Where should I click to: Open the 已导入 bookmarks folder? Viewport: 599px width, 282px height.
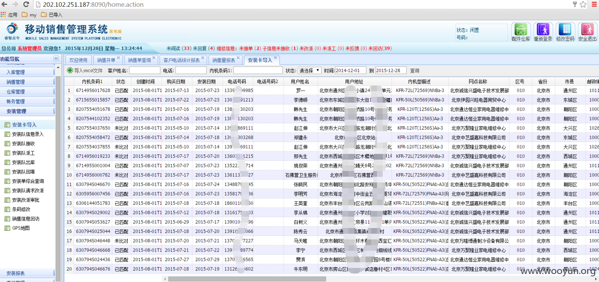51,15
